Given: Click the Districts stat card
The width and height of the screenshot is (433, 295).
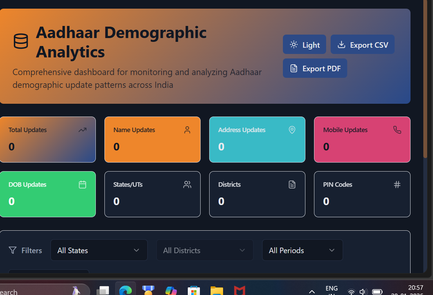Looking at the screenshot, I should 257,194.
